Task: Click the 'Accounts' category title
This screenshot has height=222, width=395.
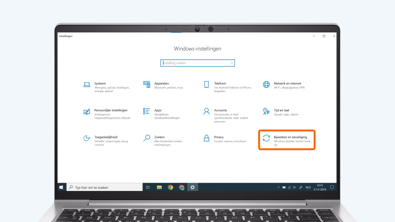Action: (221, 110)
